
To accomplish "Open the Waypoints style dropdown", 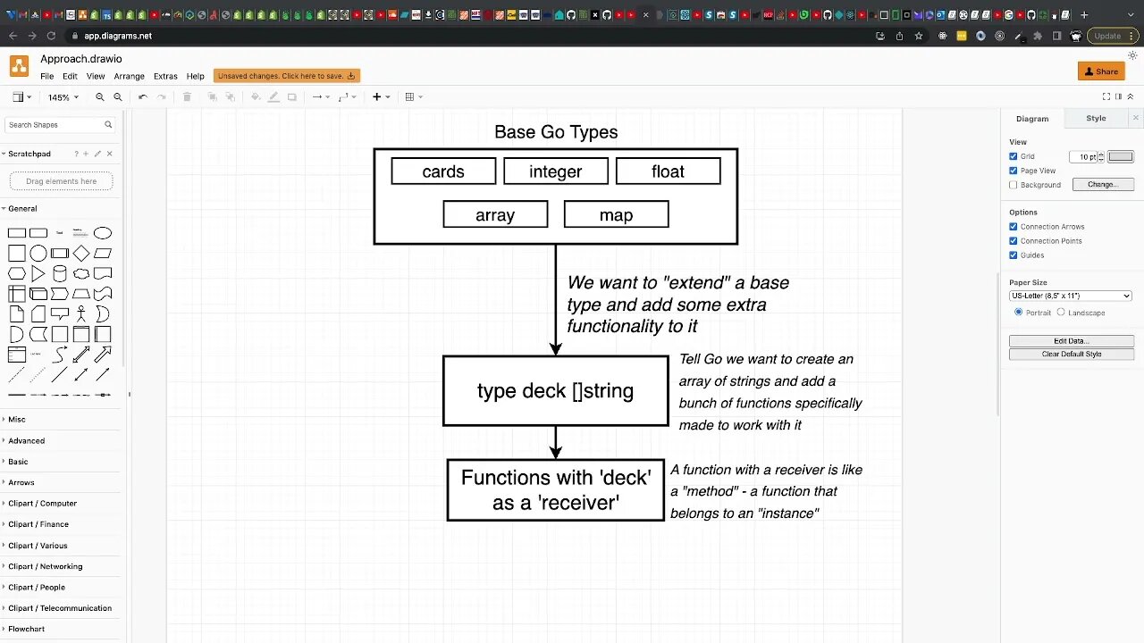I will 348,97.
